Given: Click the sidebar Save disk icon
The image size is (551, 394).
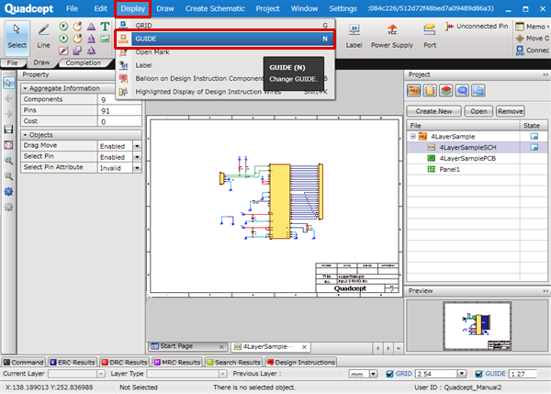Looking at the screenshot, I should point(8,129).
